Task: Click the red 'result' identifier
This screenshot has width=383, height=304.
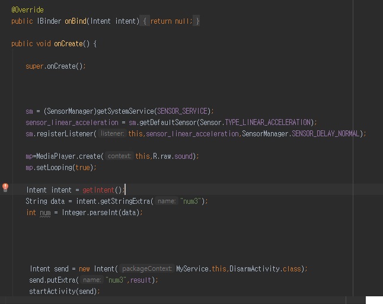Action: 141,280
